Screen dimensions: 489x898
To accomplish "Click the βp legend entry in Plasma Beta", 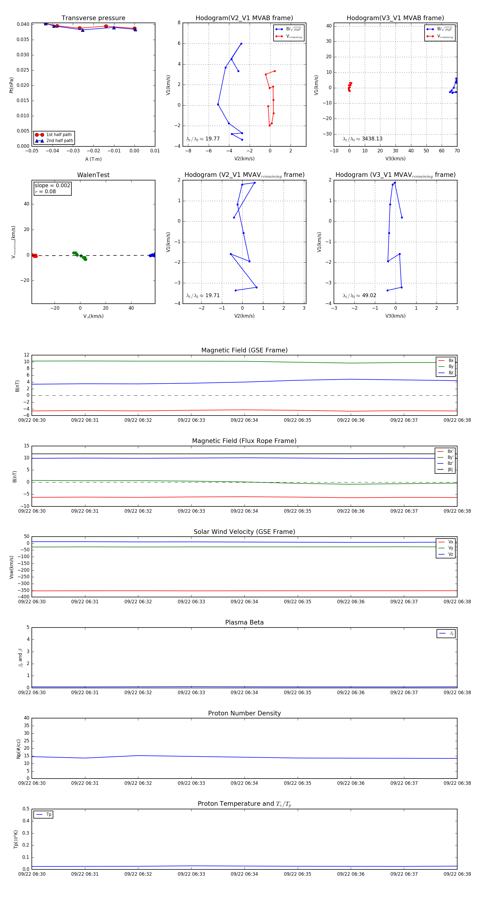I will pos(446,633).
